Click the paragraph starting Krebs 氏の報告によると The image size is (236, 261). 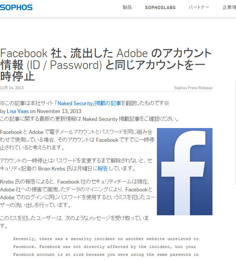point(77,193)
